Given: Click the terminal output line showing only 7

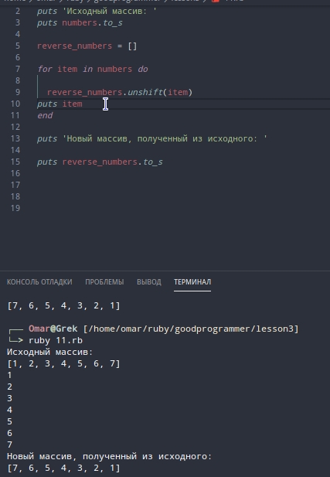Looking at the screenshot, I should coord(9,445).
